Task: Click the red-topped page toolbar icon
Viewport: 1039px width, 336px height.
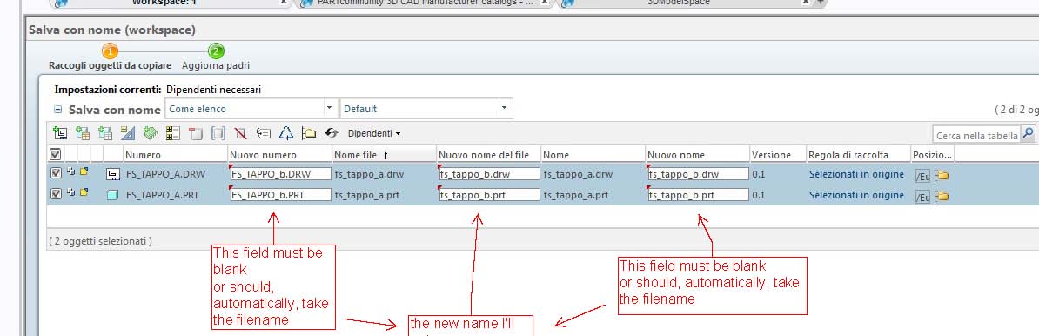Action: tap(196, 133)
